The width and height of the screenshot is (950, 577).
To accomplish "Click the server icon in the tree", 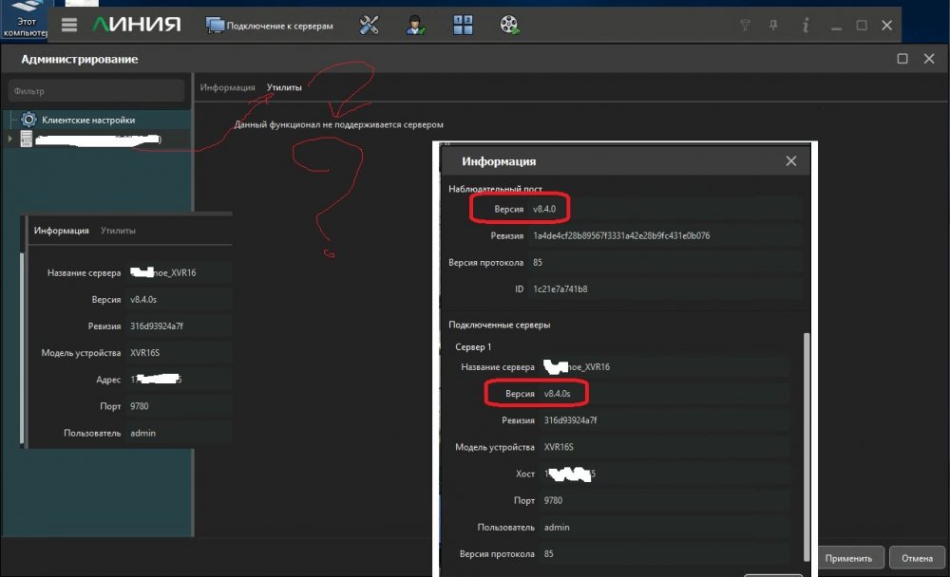I will pyautogui.click(x=26, y=139).
